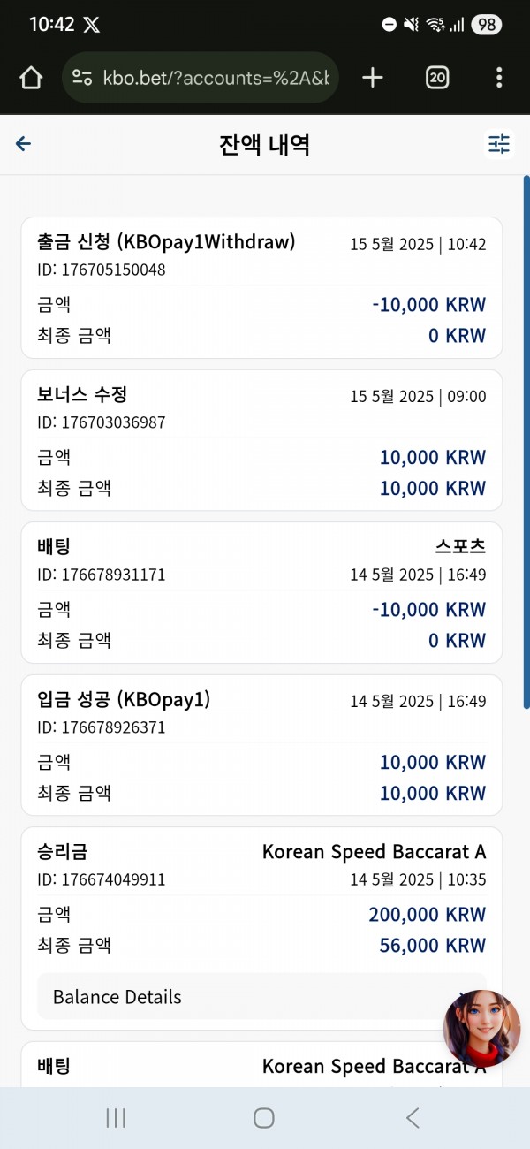Go back with the blue arrow icon

coord(24,144)
